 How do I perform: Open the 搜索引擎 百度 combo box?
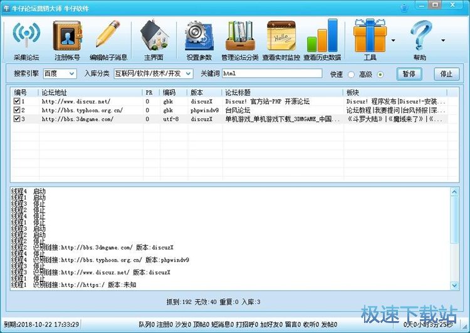pos(60,73)
